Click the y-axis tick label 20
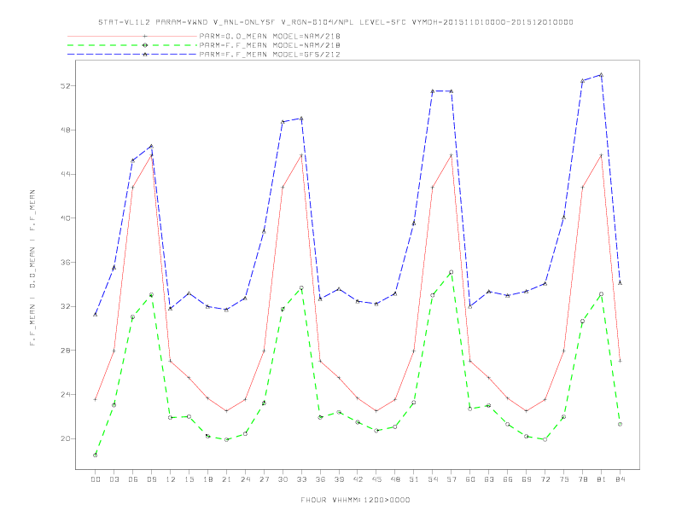 tap(65, 438)
